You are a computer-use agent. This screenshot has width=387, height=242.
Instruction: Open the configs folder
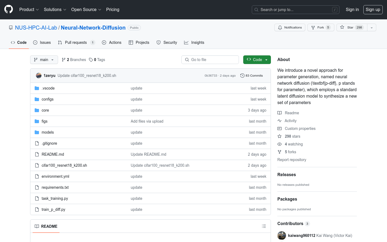pos(48,99)
